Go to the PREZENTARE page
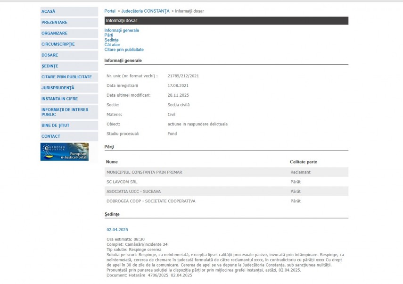 click(54, 22)
